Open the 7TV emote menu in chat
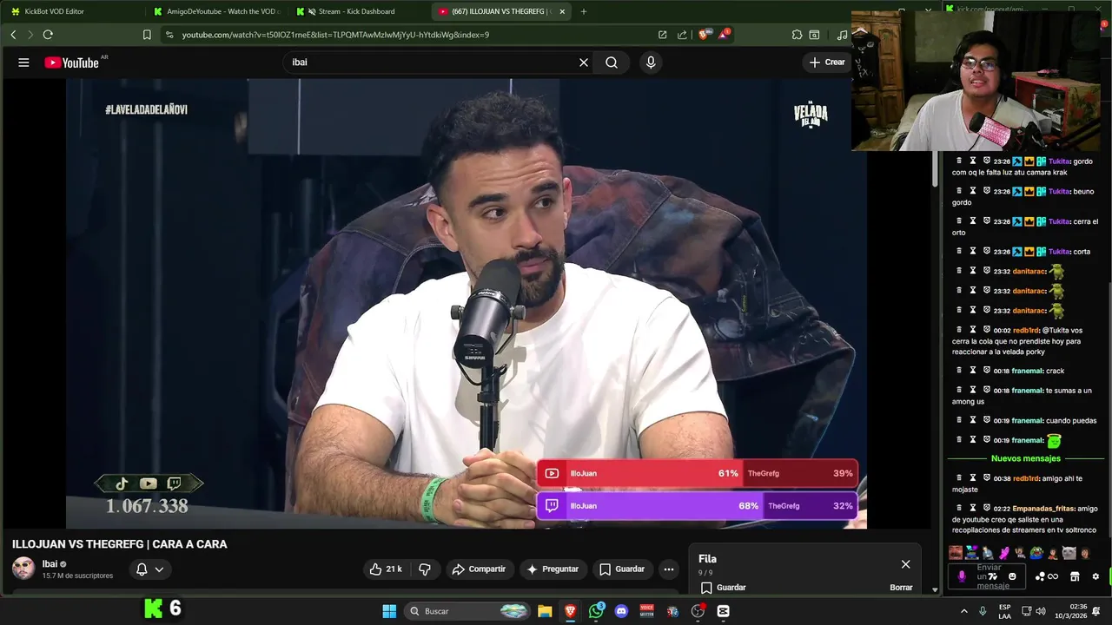The image size is (1112, 625). click(993, 576)
